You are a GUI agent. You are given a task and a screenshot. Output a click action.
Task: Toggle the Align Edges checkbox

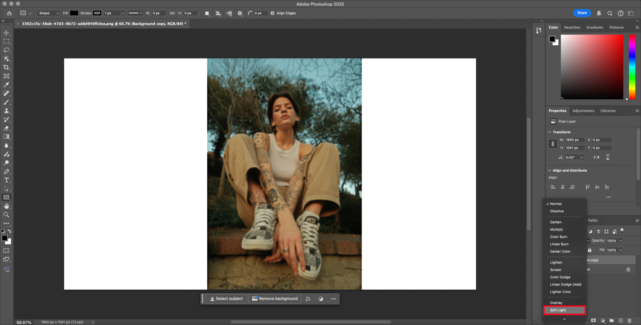click(272, 13)
